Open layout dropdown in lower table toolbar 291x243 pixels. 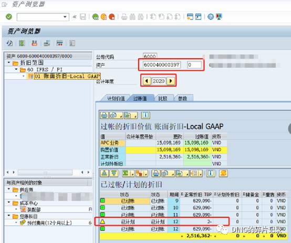coord(196,173)
